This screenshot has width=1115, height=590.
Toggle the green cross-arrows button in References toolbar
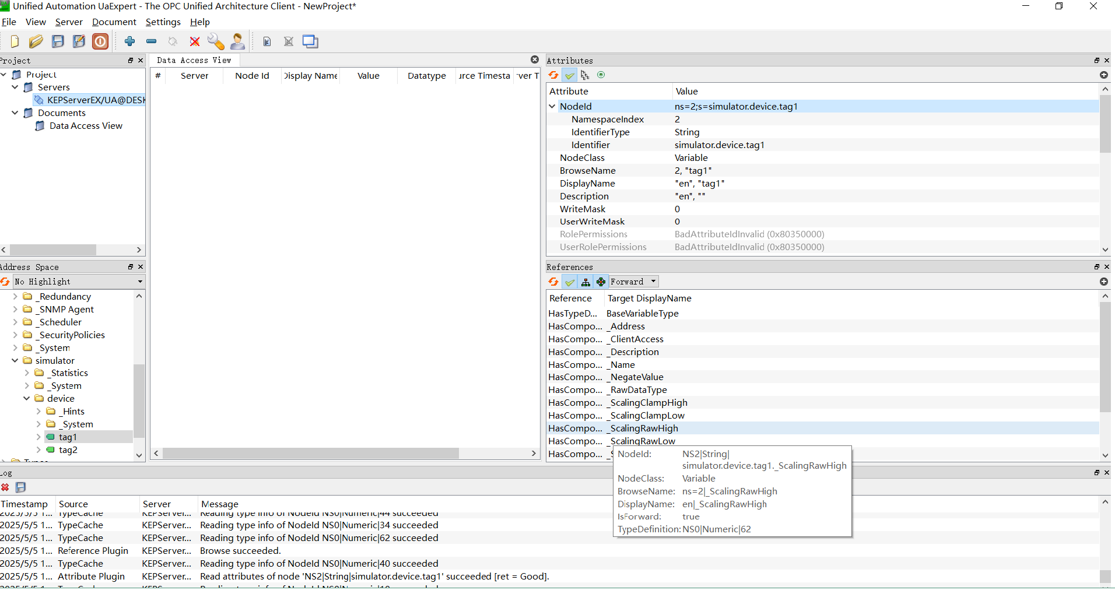[x=601, y=282]
